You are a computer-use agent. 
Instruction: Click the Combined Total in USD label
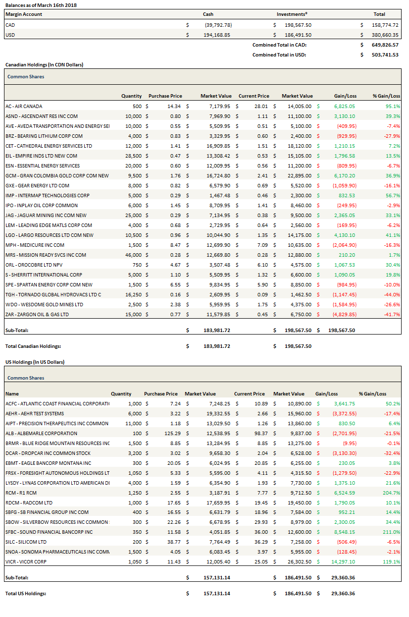(279, 55)
